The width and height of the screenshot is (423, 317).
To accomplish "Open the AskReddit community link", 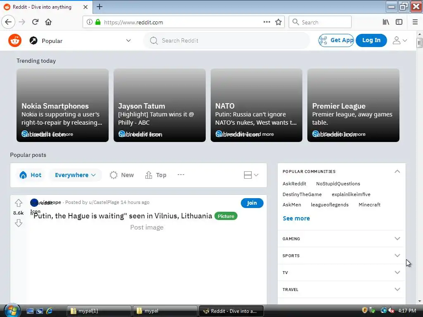I will 294,184.
